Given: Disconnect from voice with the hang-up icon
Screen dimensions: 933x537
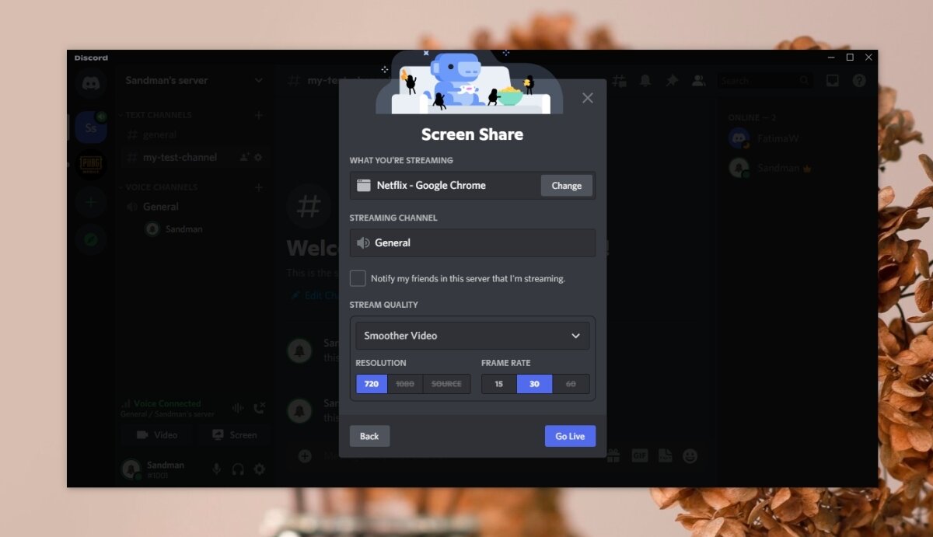Looking at the screenshot, I should coord(260,408).
